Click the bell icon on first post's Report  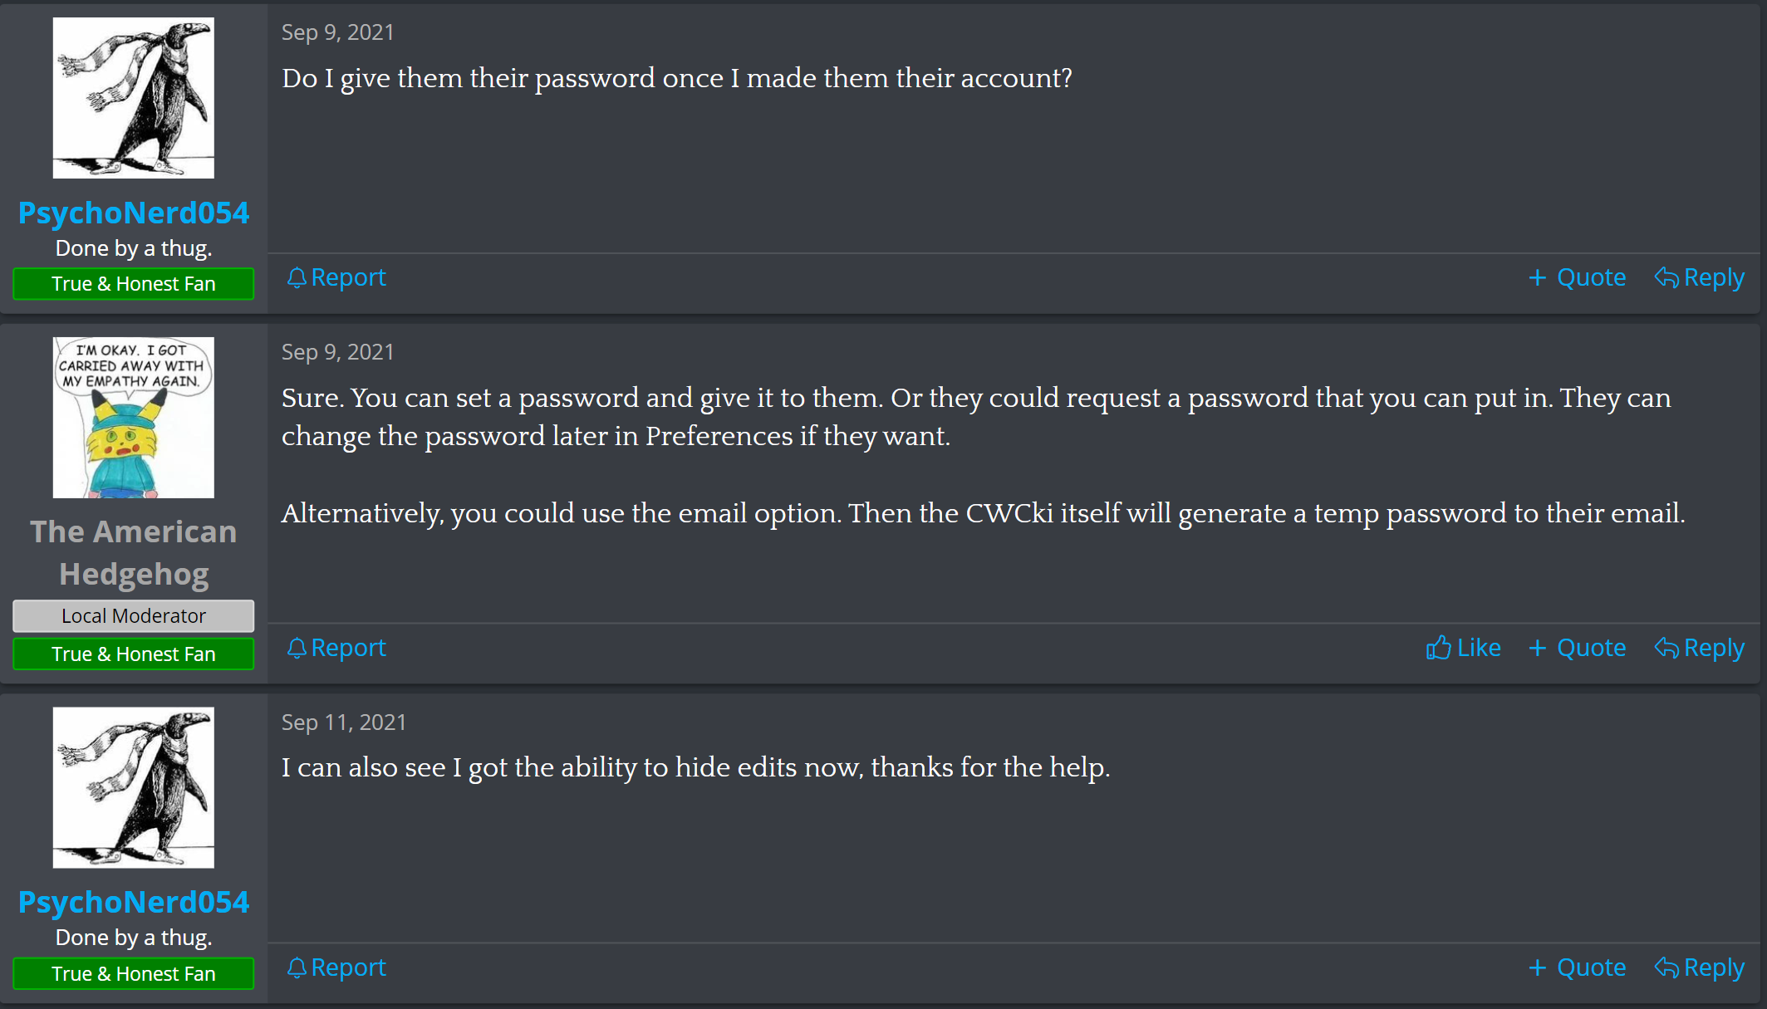(297, 277)
